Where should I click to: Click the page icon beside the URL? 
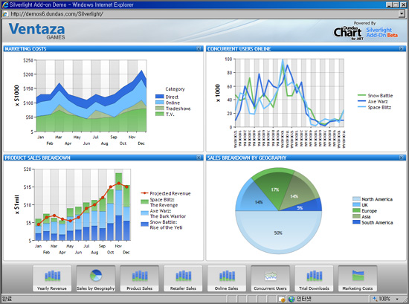pos(5,14)
